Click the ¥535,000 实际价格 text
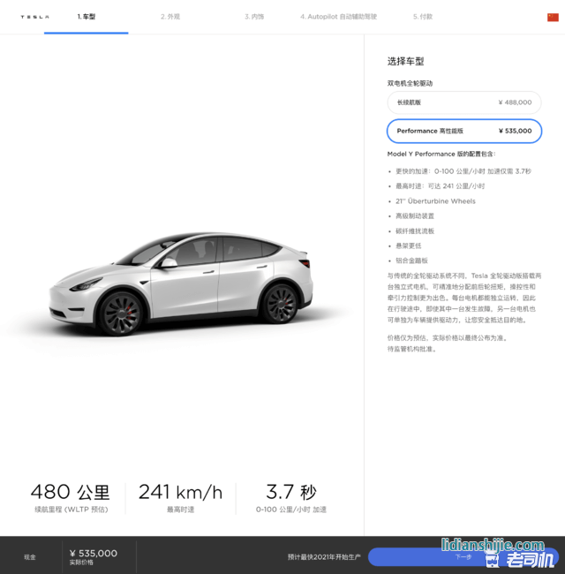 tap(94, 557)
